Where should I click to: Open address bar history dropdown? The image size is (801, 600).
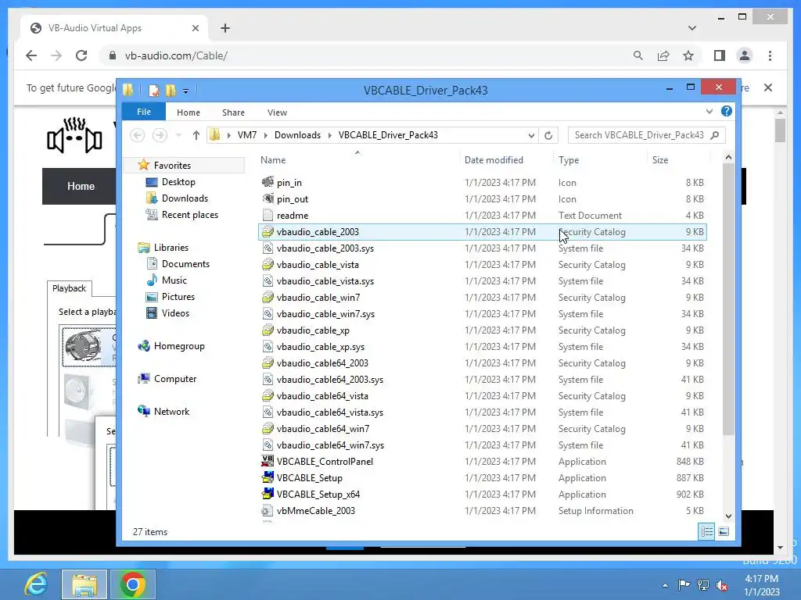tap(531, 135)
